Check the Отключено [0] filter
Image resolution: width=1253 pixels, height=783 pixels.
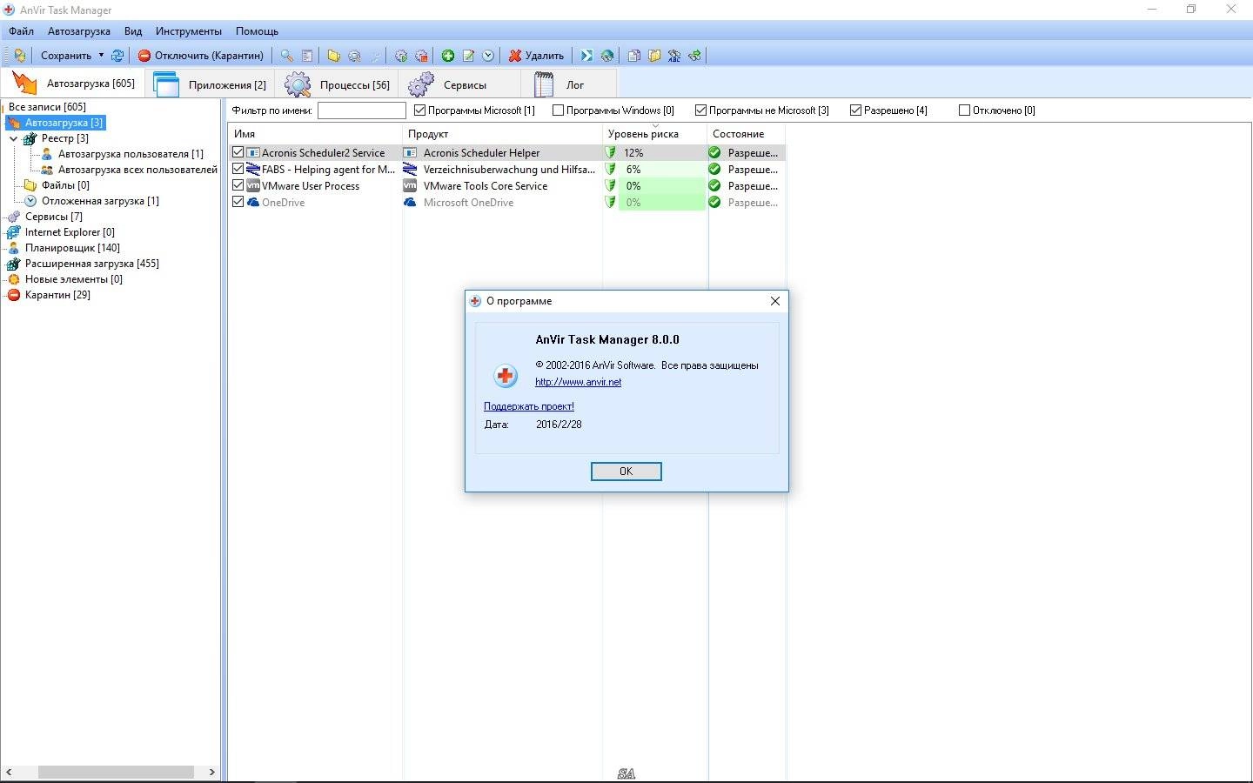pyautogui.click(x=964, y=110)
